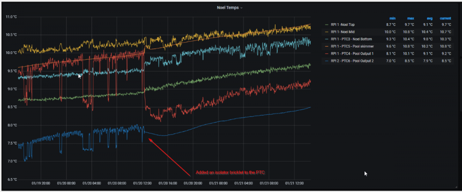The image size is (462, 192).
Task: Click blue Pool Output 2 color swatch
Action: click(327, 61)
